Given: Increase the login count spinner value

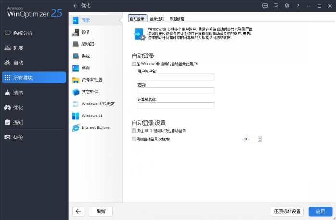Looking at the screenshot, I should pyautogui.click(x=260, y=138).
